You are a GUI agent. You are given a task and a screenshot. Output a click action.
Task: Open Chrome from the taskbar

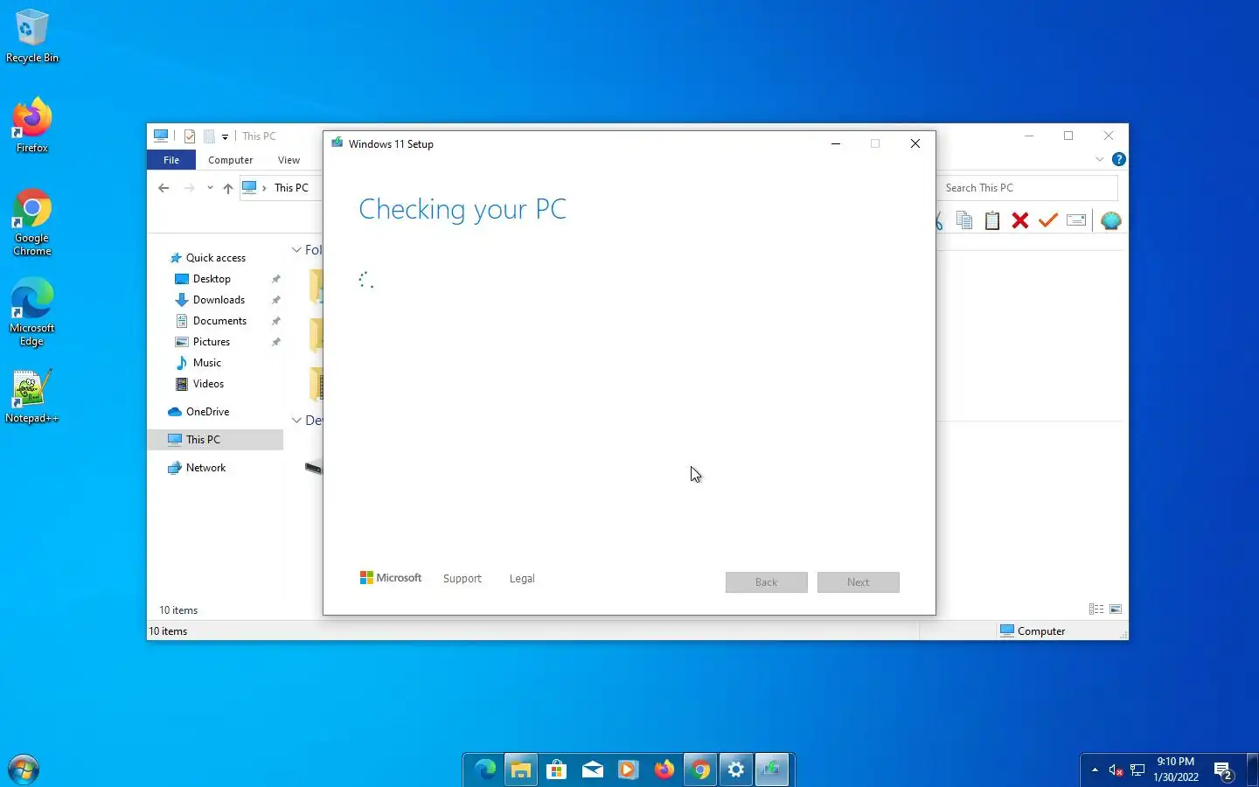[700, 770]
